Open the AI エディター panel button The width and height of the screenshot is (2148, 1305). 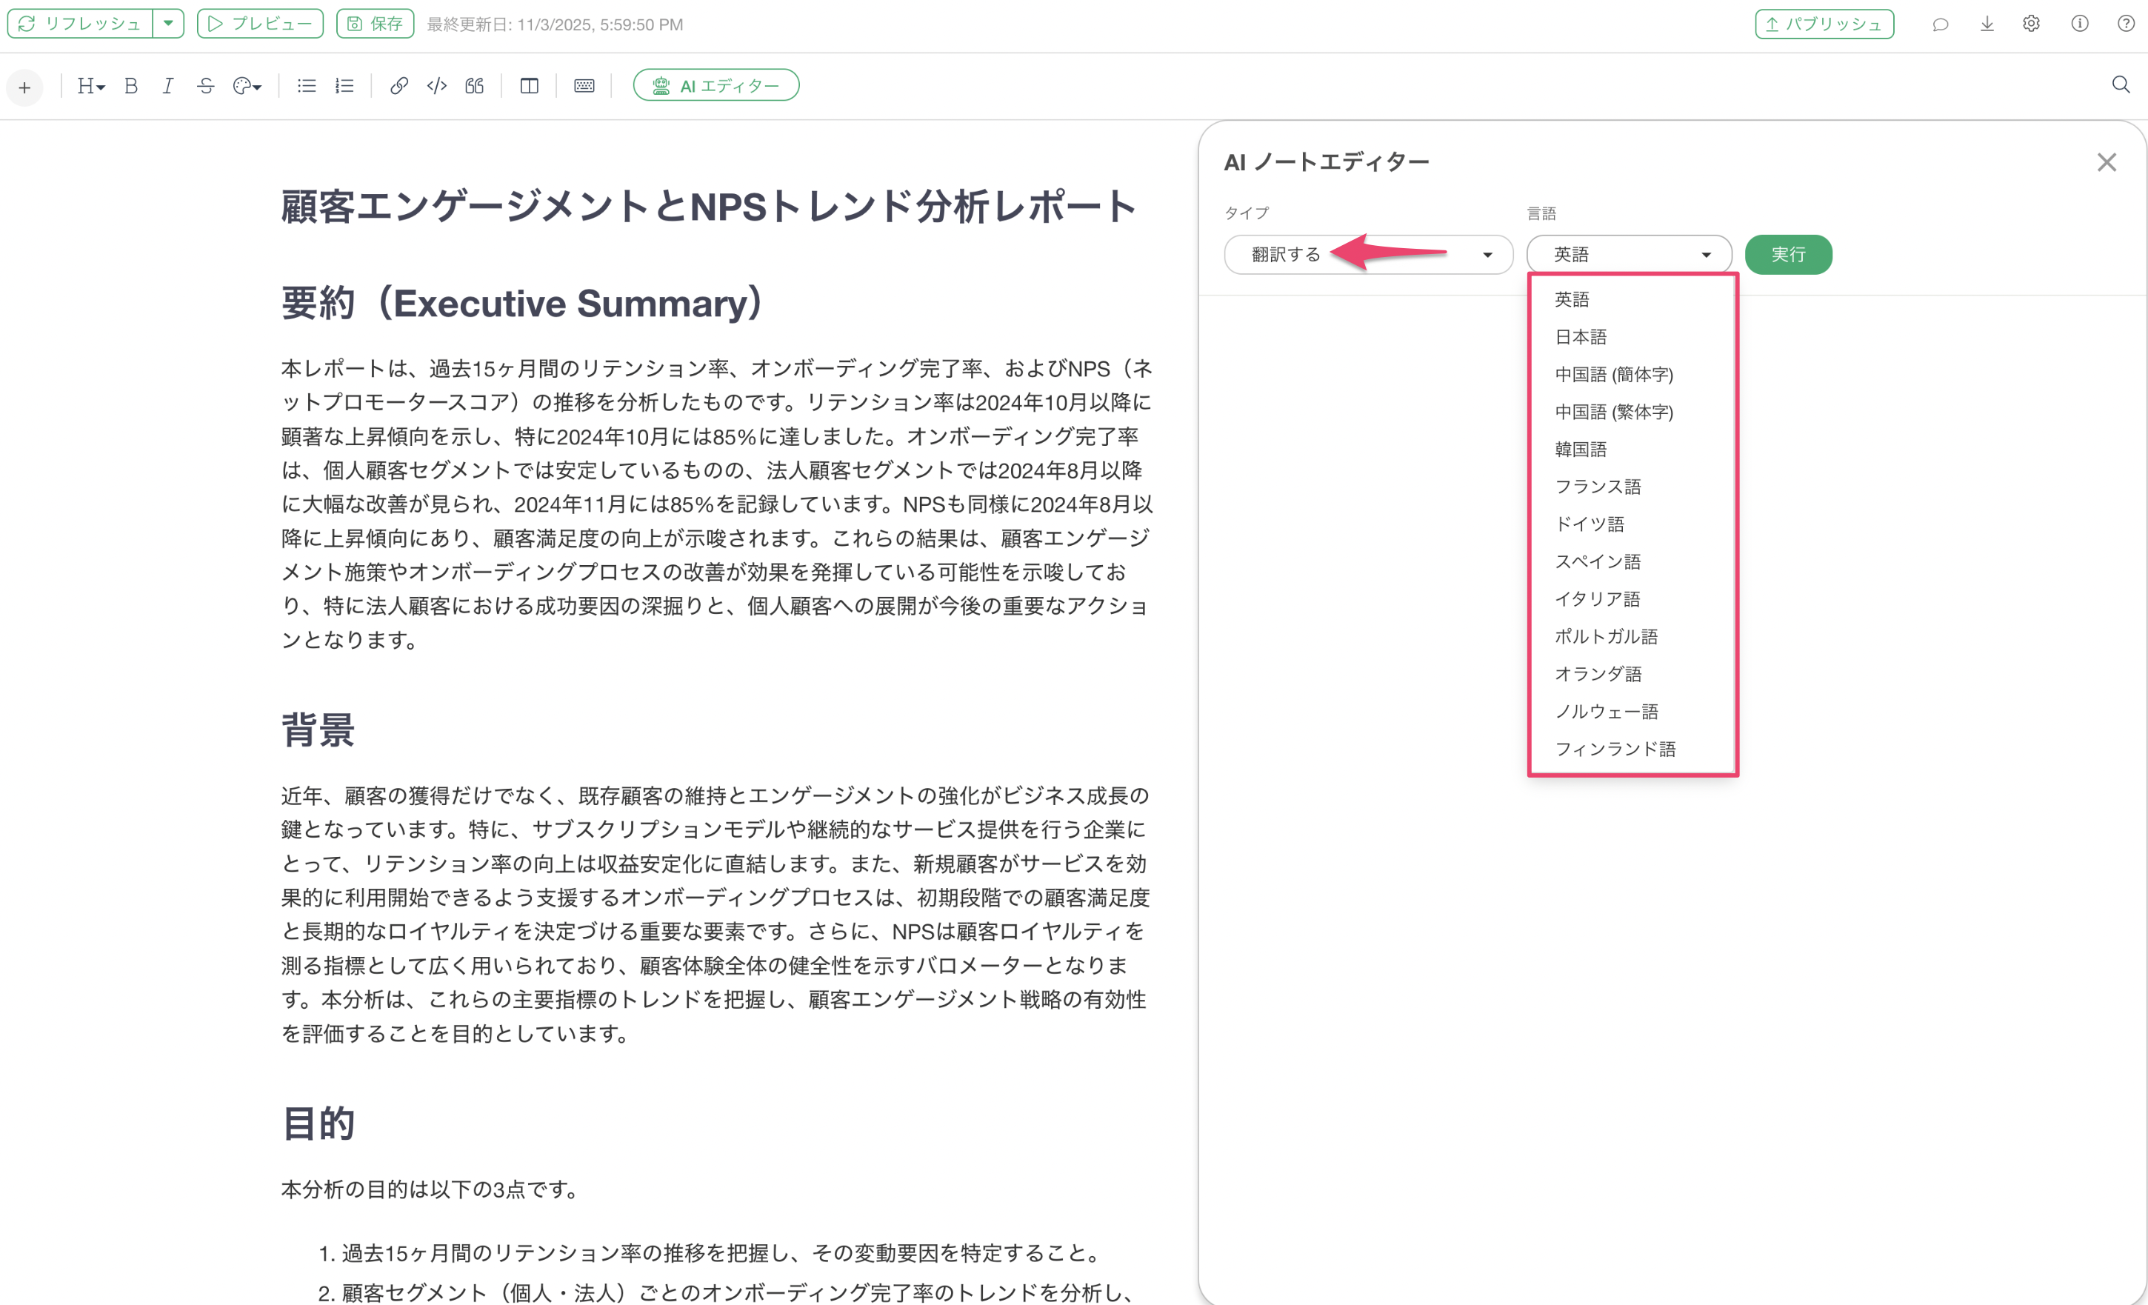[x=716, y=85]
